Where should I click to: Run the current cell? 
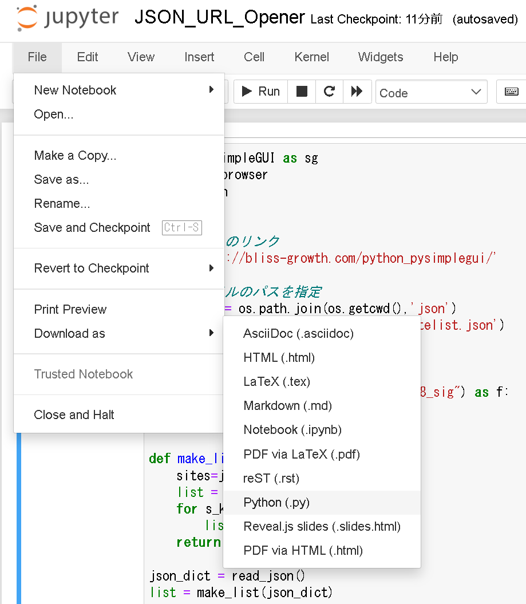click(x=260, y=92)
